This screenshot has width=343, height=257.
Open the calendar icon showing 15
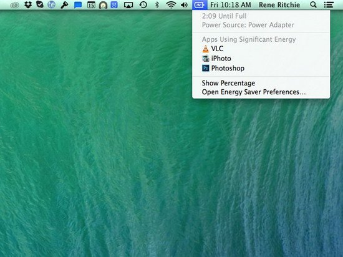(x=91, y=5)
